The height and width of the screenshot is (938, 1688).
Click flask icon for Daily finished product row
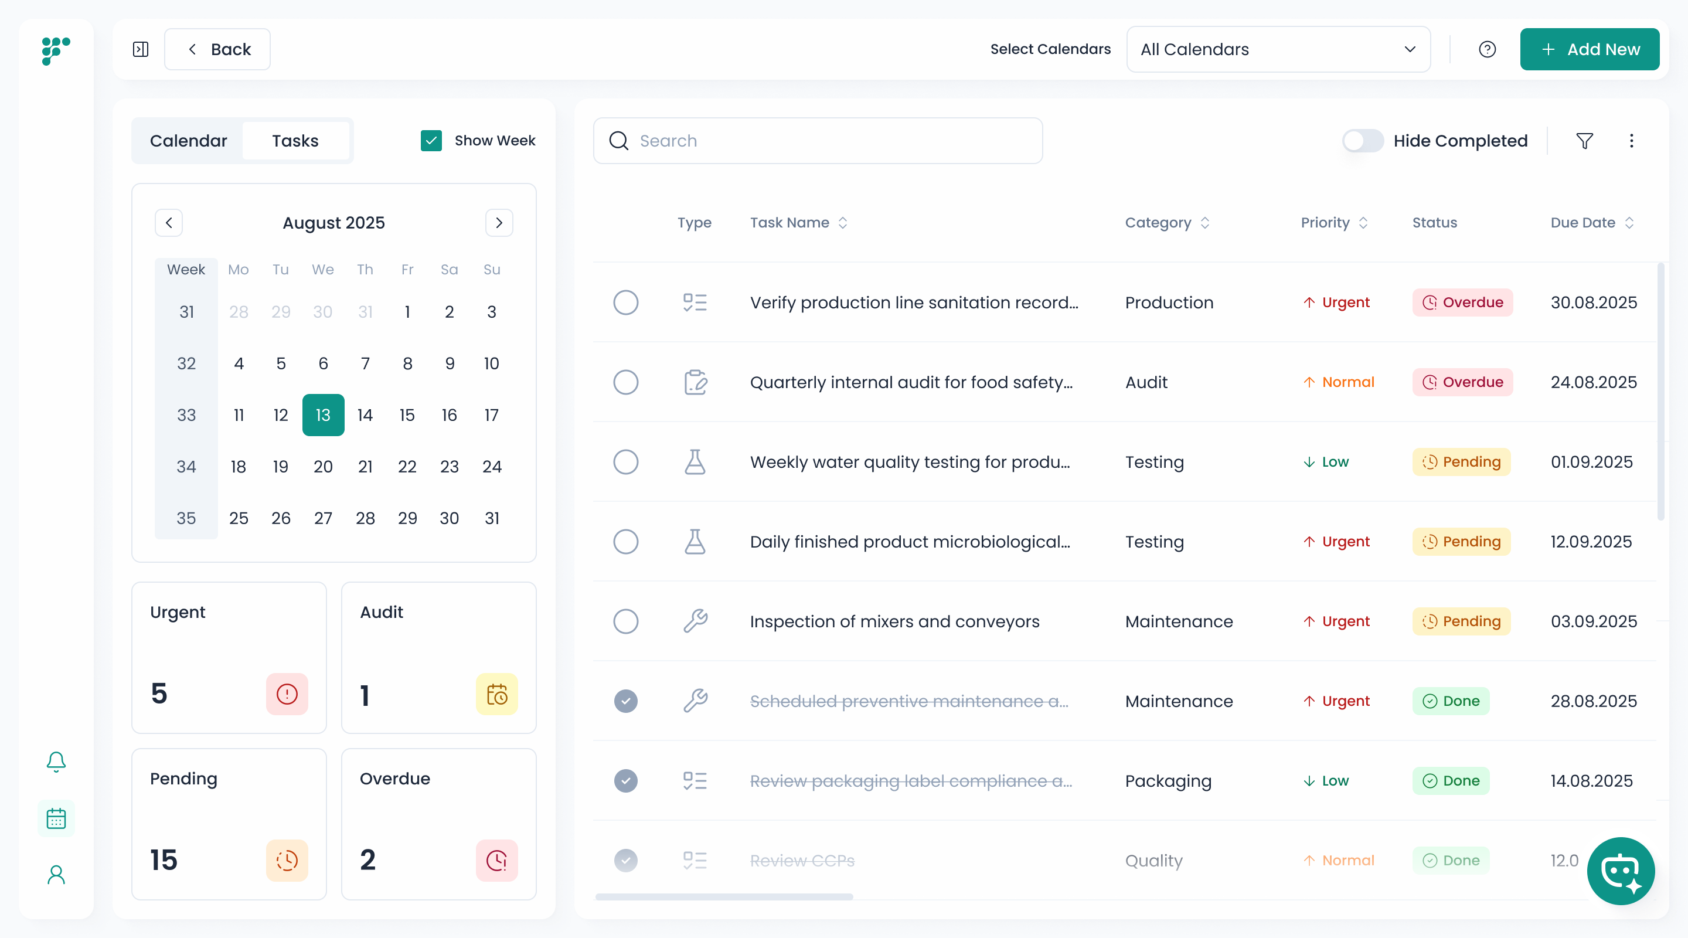695,542
